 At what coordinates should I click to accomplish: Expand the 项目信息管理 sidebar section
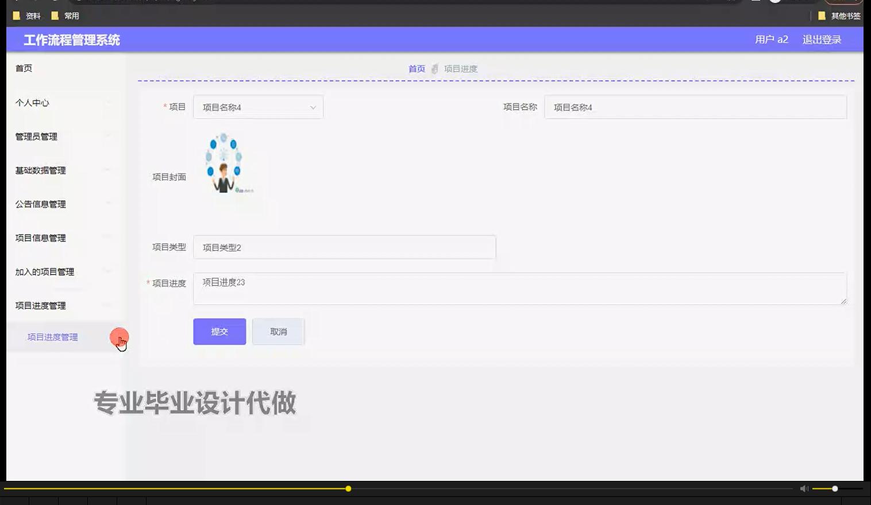[40, 238]
